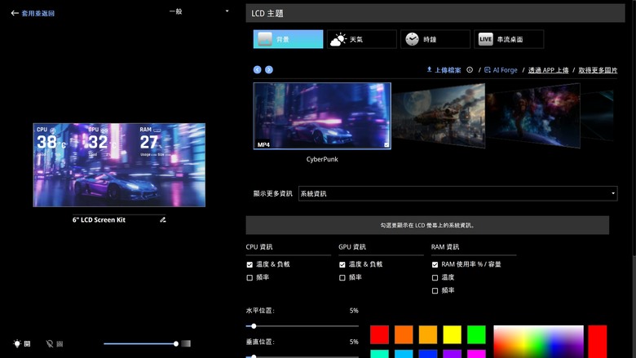636x358 pixels.
Task: Pick the dark orange color swatch
Action: tap(404, 334)
